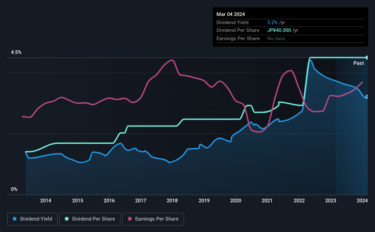Screen dimensions: 375x232
Task: Click the 4.5% y-axis label
Action: [16, 52]
